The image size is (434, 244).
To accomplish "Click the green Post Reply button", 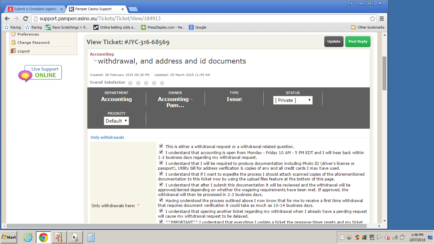I will (x=358, y=42).
